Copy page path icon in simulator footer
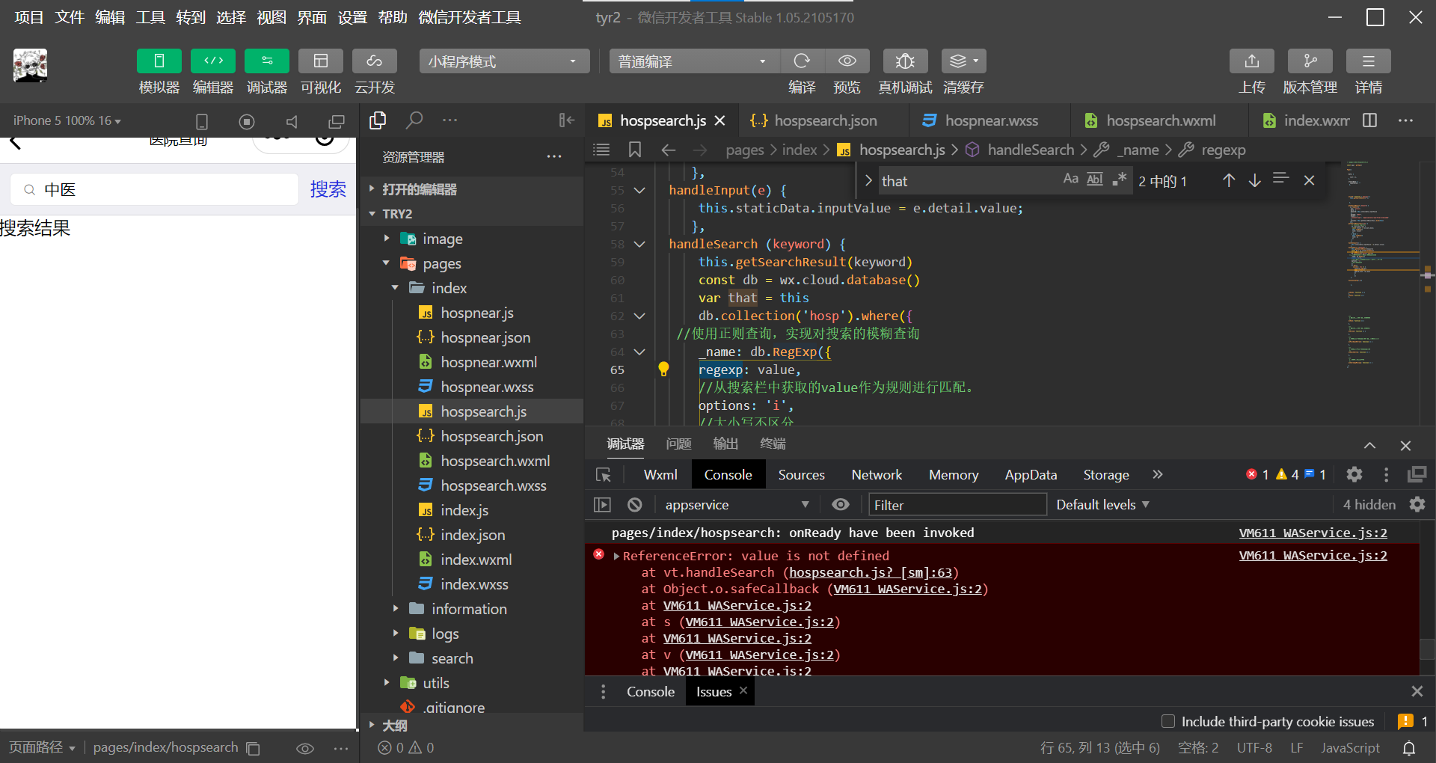 pyautogui.click(x=254, y=748)
